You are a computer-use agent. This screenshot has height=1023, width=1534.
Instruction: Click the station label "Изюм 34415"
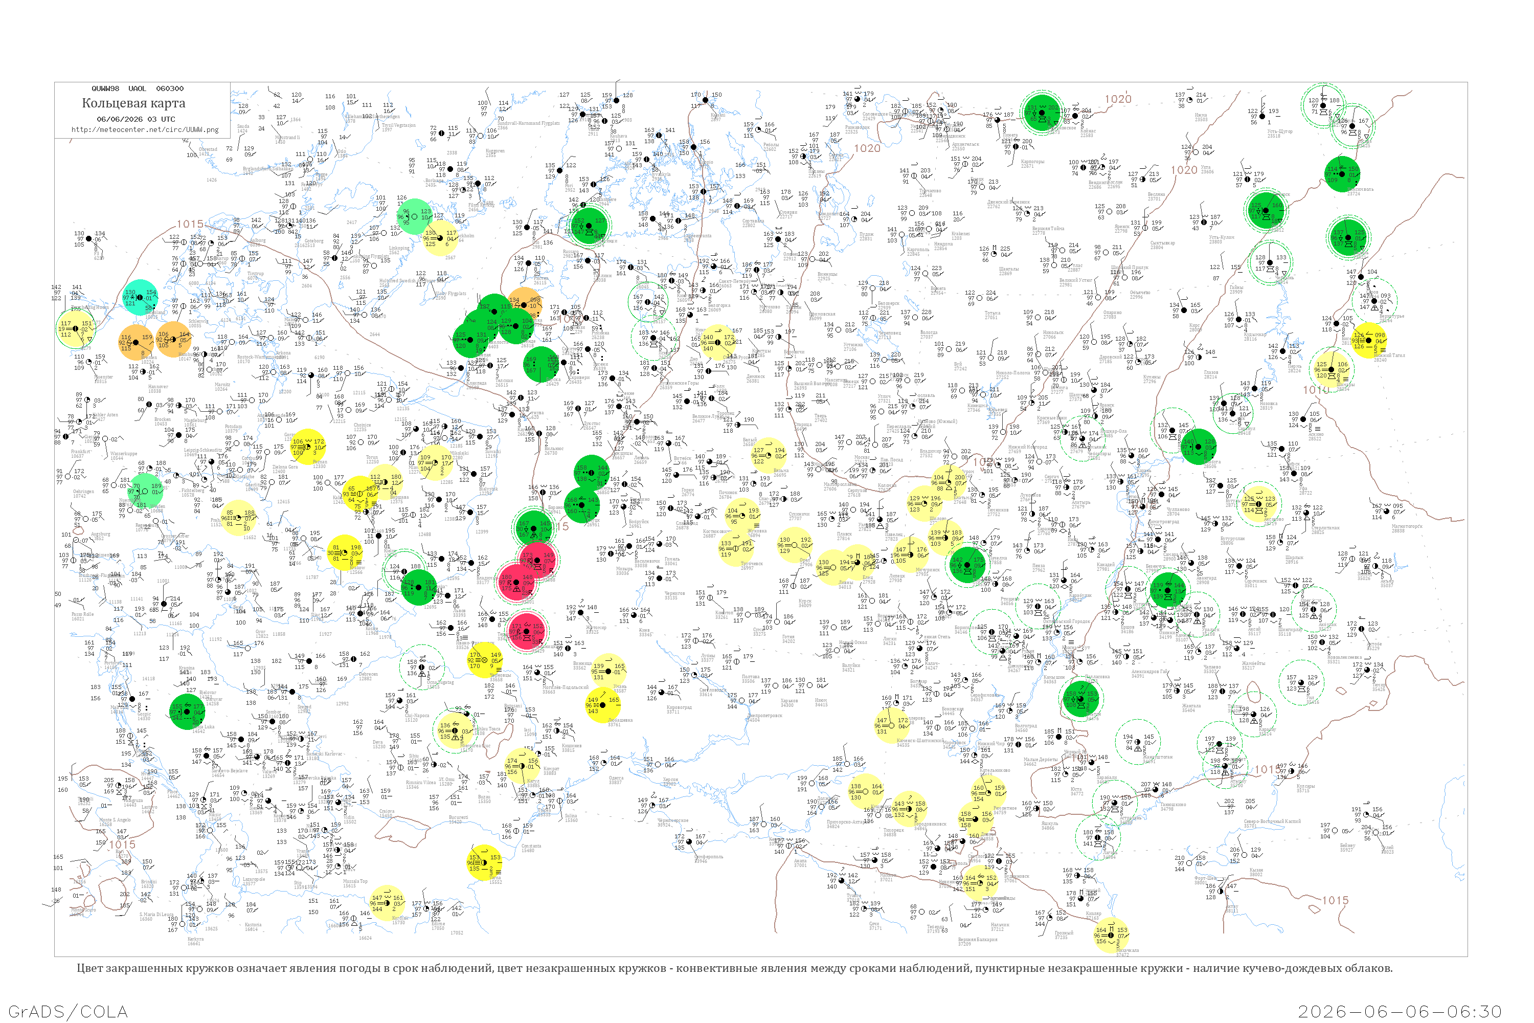pos(821,702)
